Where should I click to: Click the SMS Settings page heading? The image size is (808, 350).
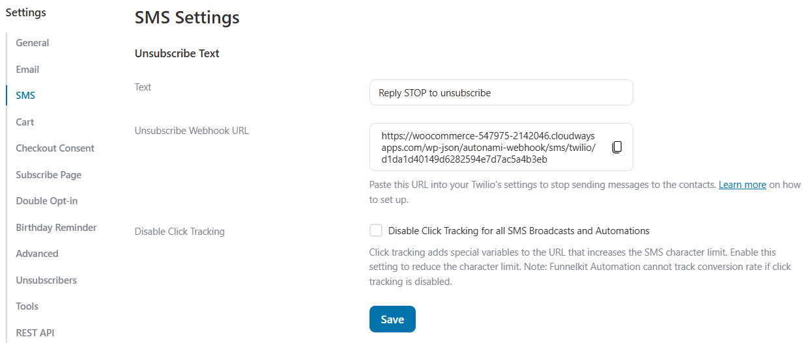(x=187, y=18)
